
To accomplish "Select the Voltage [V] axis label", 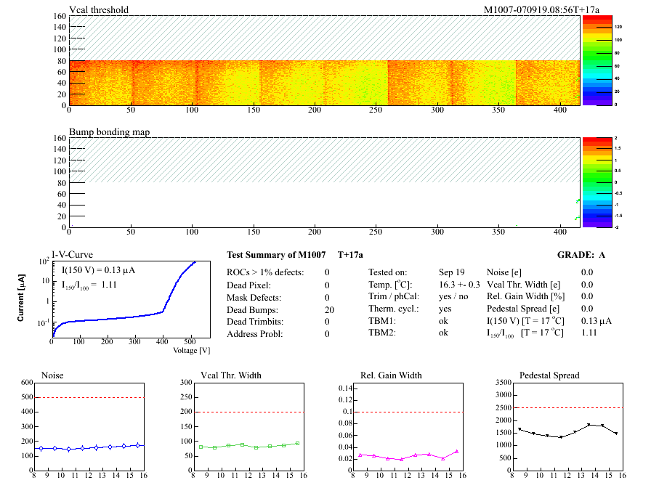I will pos(192,350).
